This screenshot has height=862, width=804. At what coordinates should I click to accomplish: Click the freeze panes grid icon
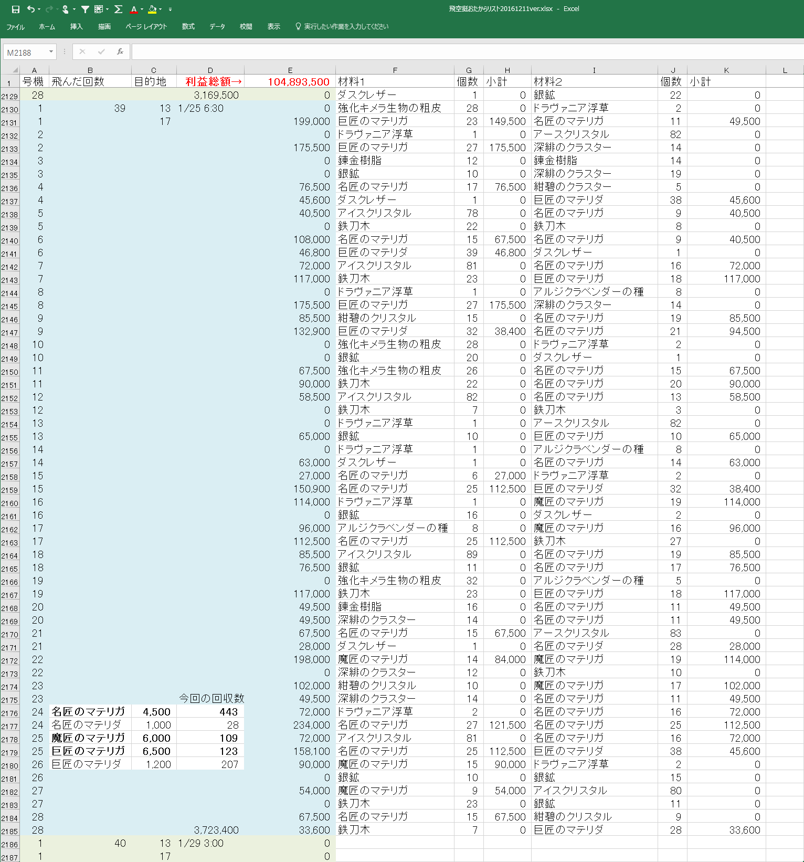(98, 9)
